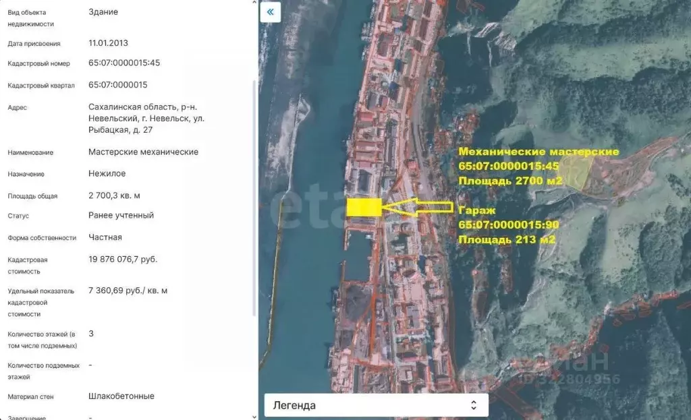Click the solid yellow rectangle on the map
Image resolution: width=691 pixels, height=420 pixels.
click(x=364, y=207)
